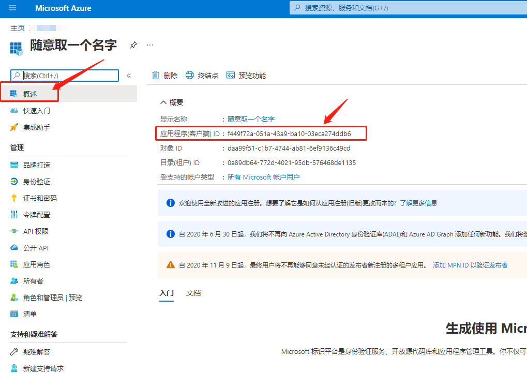Collapse the 概要 section

click(x=163, y=102)
